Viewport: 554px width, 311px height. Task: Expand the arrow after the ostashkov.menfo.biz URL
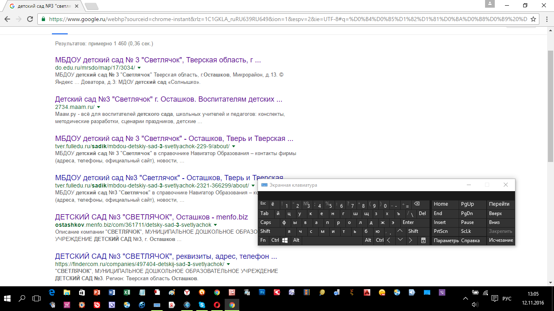click(215, 225)
